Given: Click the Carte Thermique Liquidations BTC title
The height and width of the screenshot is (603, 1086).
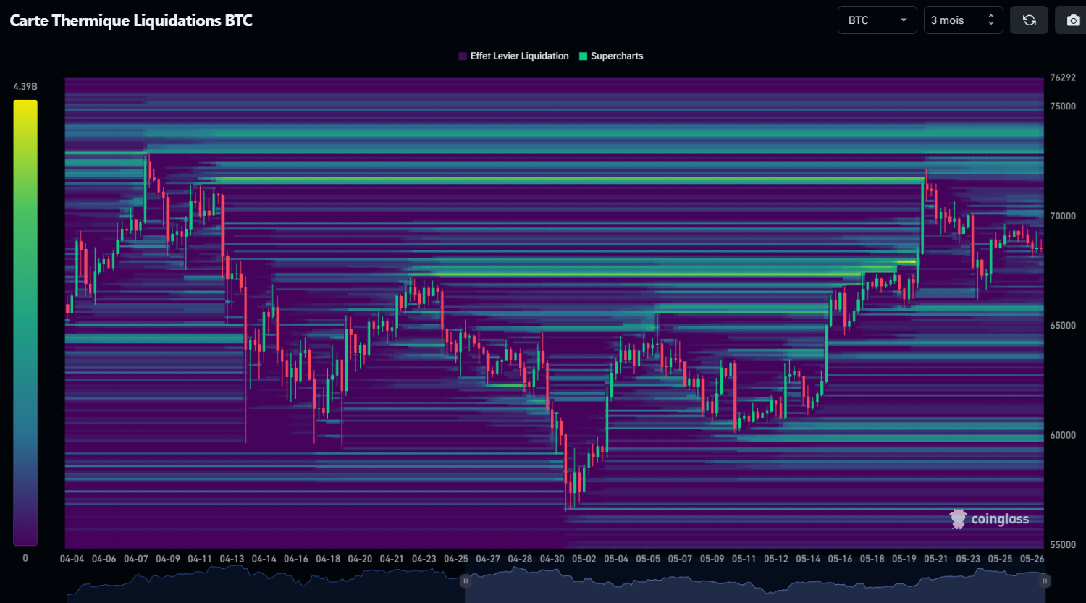Looking at the screenshot, I should (x=130, y=20).
